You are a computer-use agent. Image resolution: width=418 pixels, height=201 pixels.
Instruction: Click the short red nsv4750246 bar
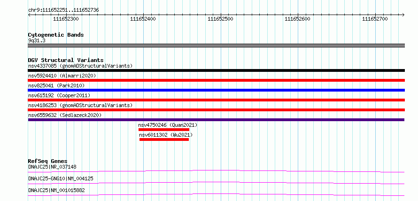164,130
